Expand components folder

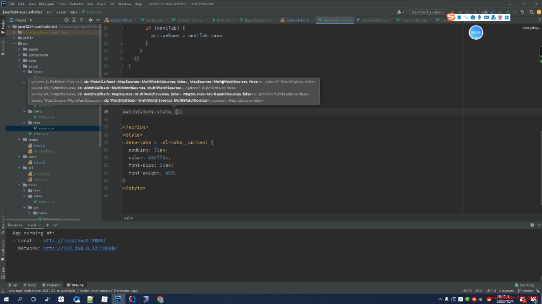[19, 55]
